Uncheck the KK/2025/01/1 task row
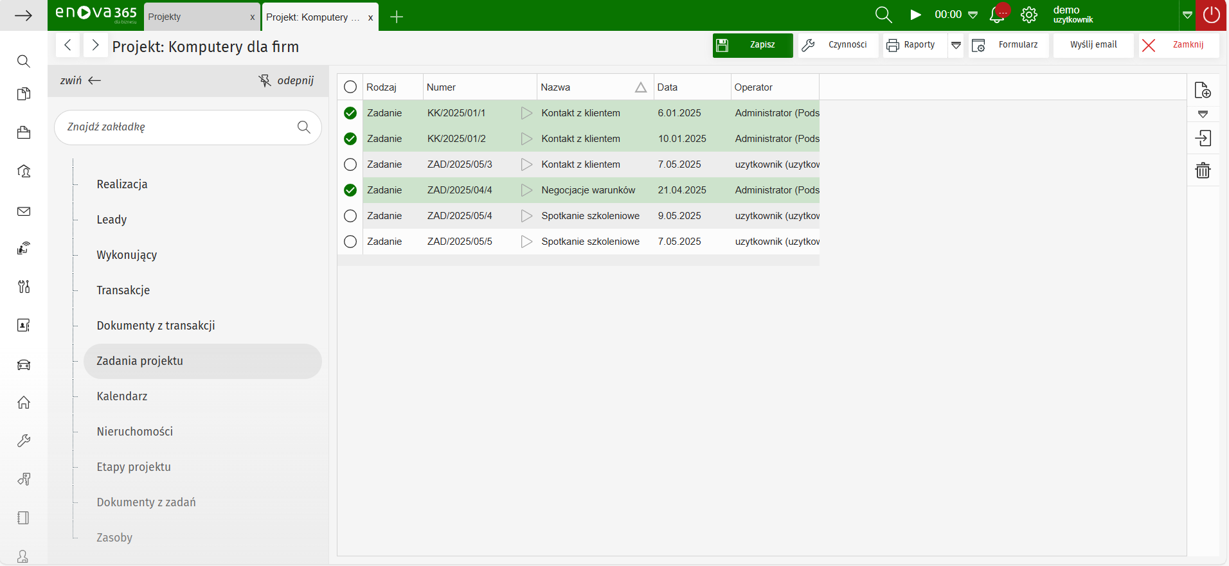The height and width of the screenshot is (566, 1229). click(350, 113)
